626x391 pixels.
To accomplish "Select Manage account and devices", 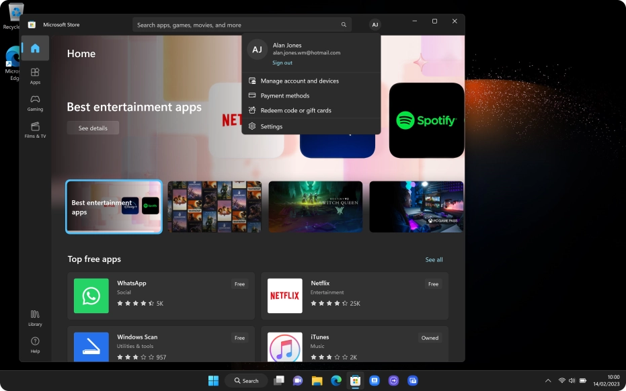I will tap(299, 81).
